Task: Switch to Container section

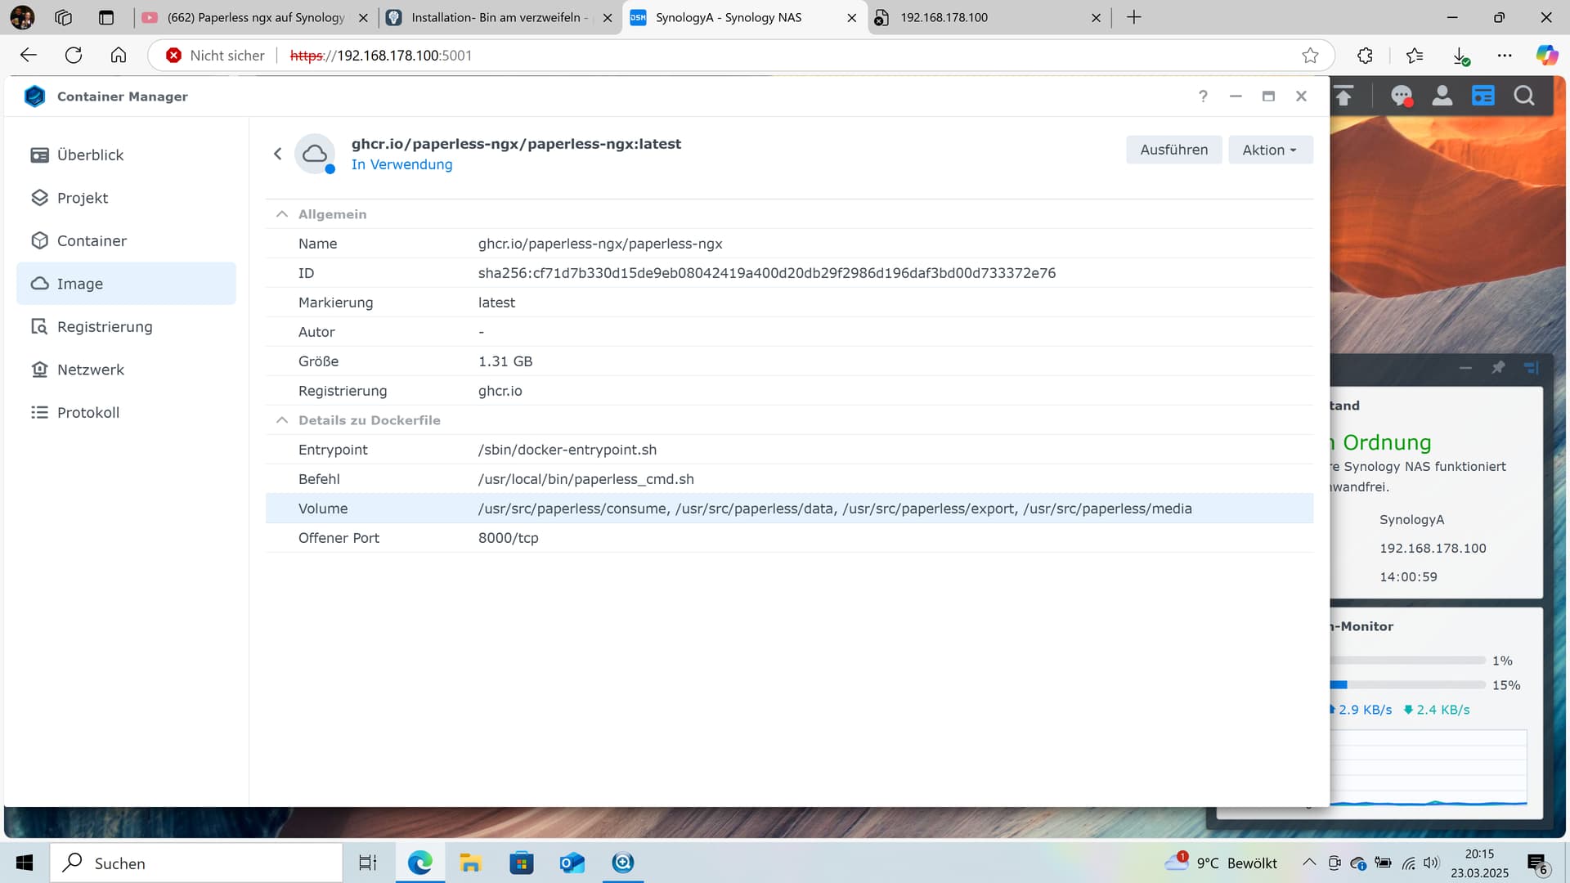Action: pyautogui.click(x=126, y=241)
